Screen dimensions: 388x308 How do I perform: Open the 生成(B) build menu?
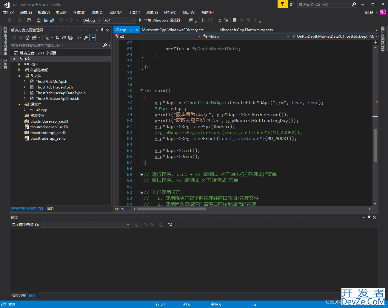(x=79, y=12)
